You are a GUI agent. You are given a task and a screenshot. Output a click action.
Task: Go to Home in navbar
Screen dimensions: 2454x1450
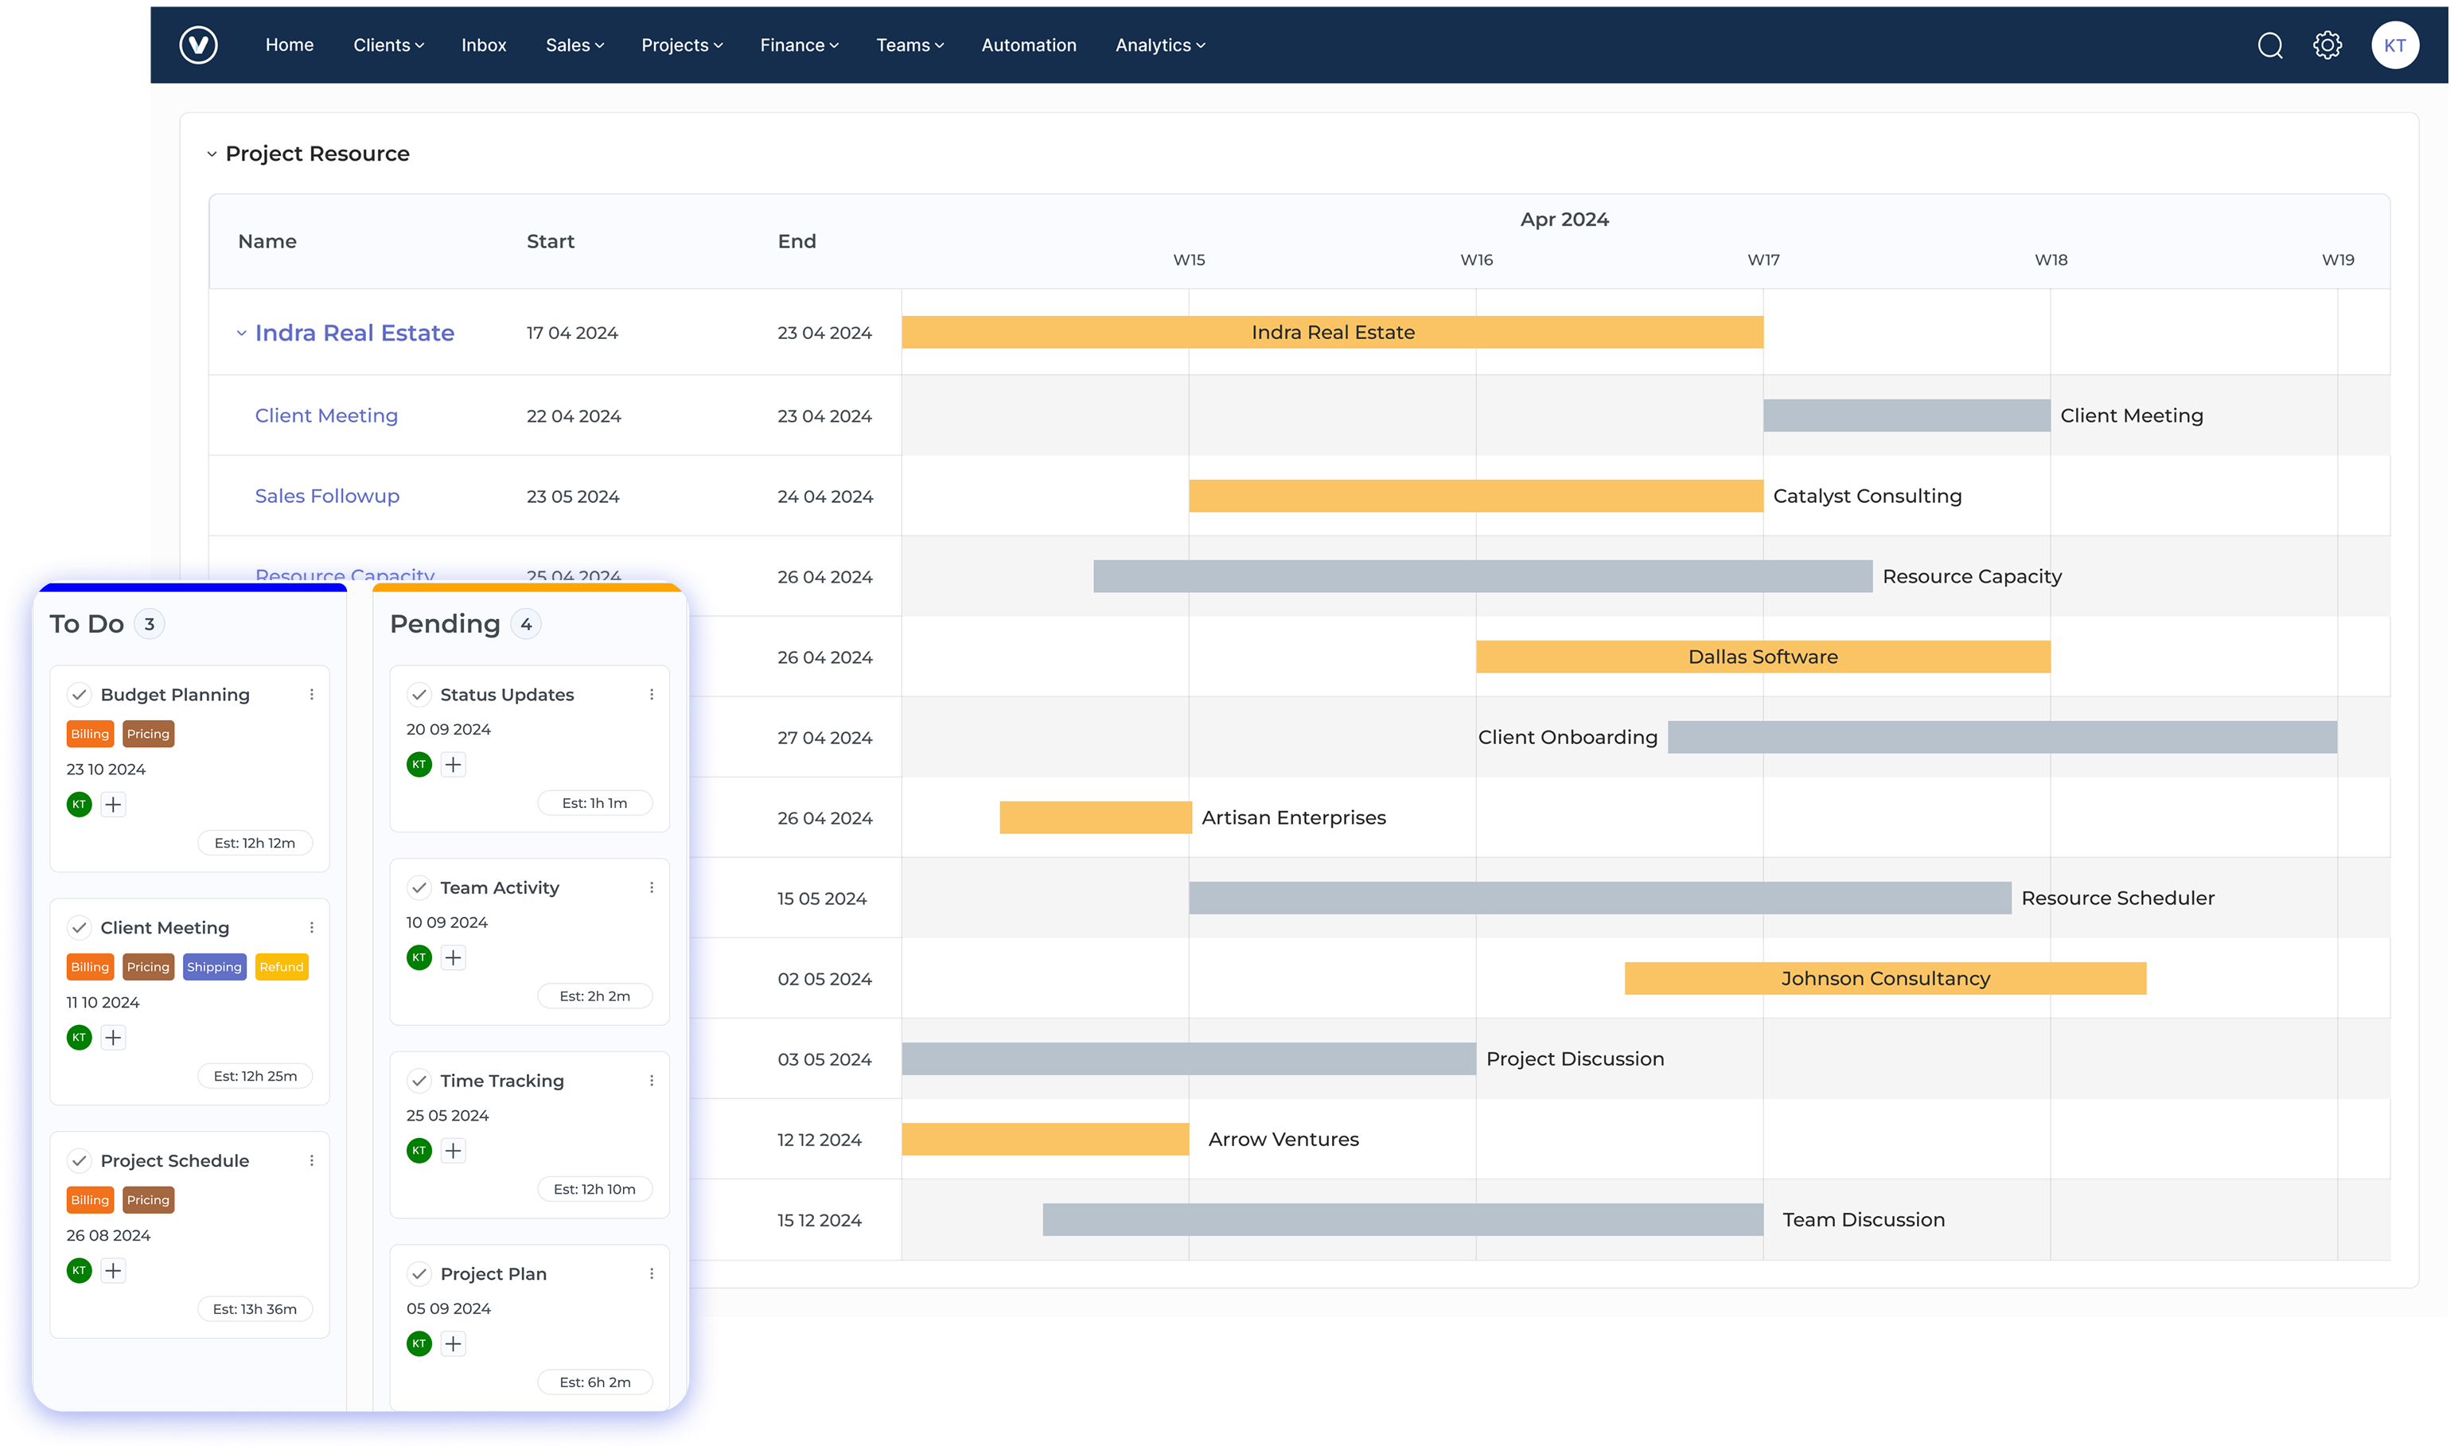289,45
